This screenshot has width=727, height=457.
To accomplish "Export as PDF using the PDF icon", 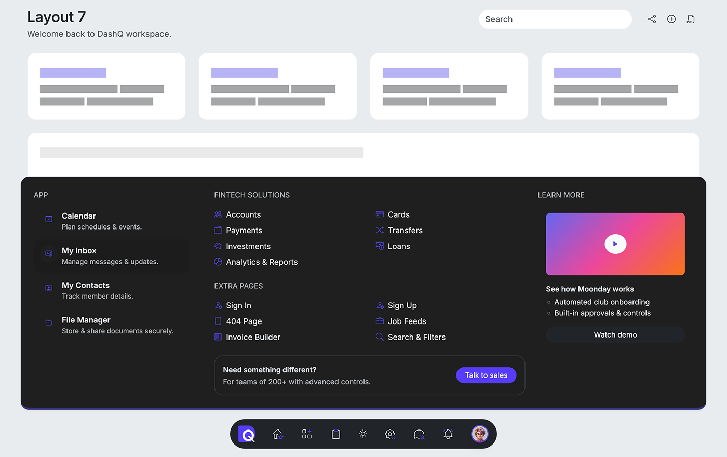I will pos(691,19).
